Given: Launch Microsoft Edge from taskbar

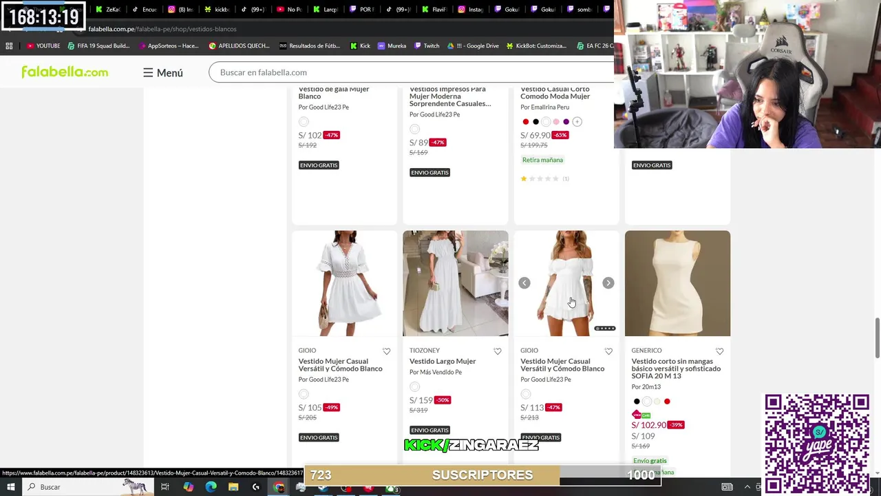Looking at the screenshot, I should (x=211, y=487).
